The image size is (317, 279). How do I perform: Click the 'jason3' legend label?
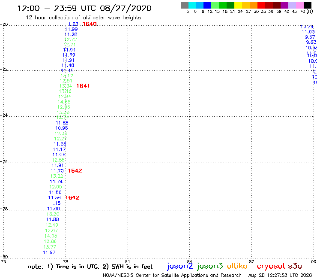210,266
